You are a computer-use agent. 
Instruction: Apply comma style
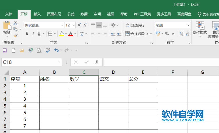click(173, 34)
